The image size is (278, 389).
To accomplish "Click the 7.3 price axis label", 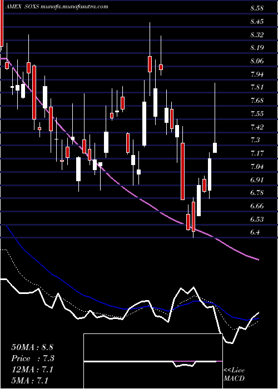I will [255, 140].
